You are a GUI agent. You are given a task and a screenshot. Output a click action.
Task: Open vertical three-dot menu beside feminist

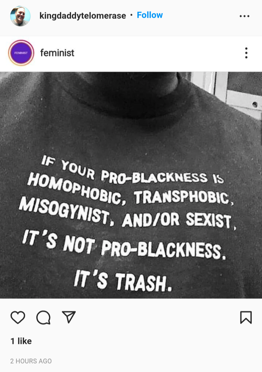(246, 53)
